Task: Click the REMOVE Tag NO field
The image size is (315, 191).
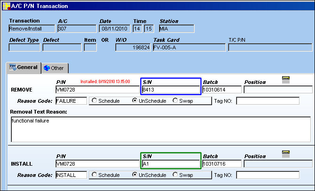Action: (x=268, y=101)
